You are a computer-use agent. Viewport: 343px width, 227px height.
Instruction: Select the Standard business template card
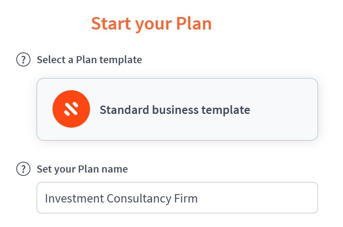tap(177, 109)
